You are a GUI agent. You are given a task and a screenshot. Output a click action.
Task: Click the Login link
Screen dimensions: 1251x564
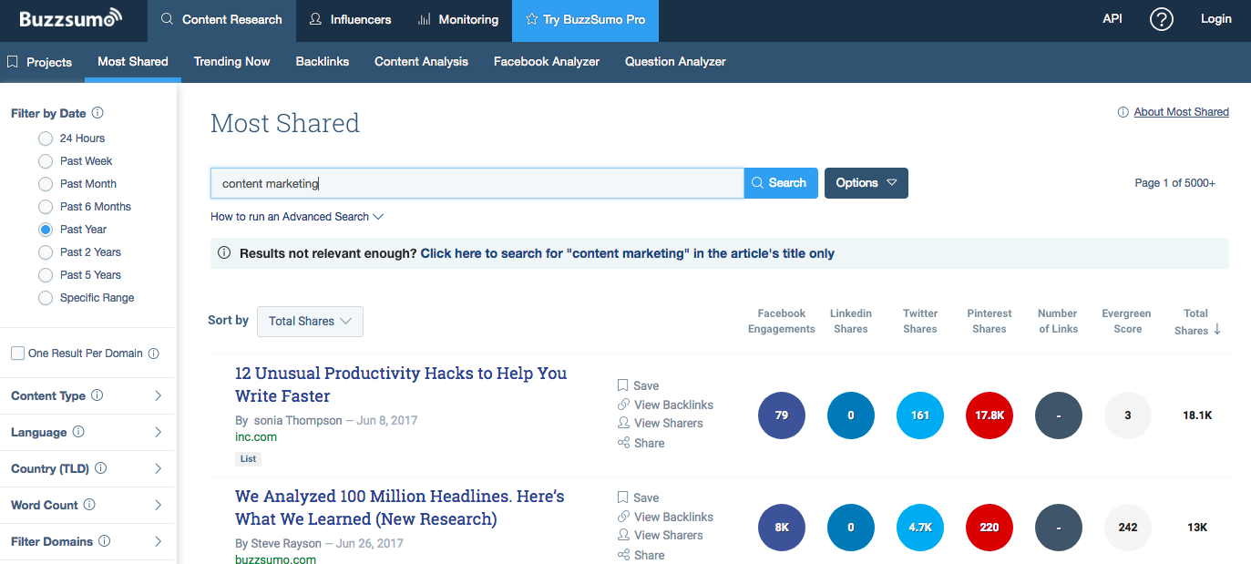tap(1215, 19)
